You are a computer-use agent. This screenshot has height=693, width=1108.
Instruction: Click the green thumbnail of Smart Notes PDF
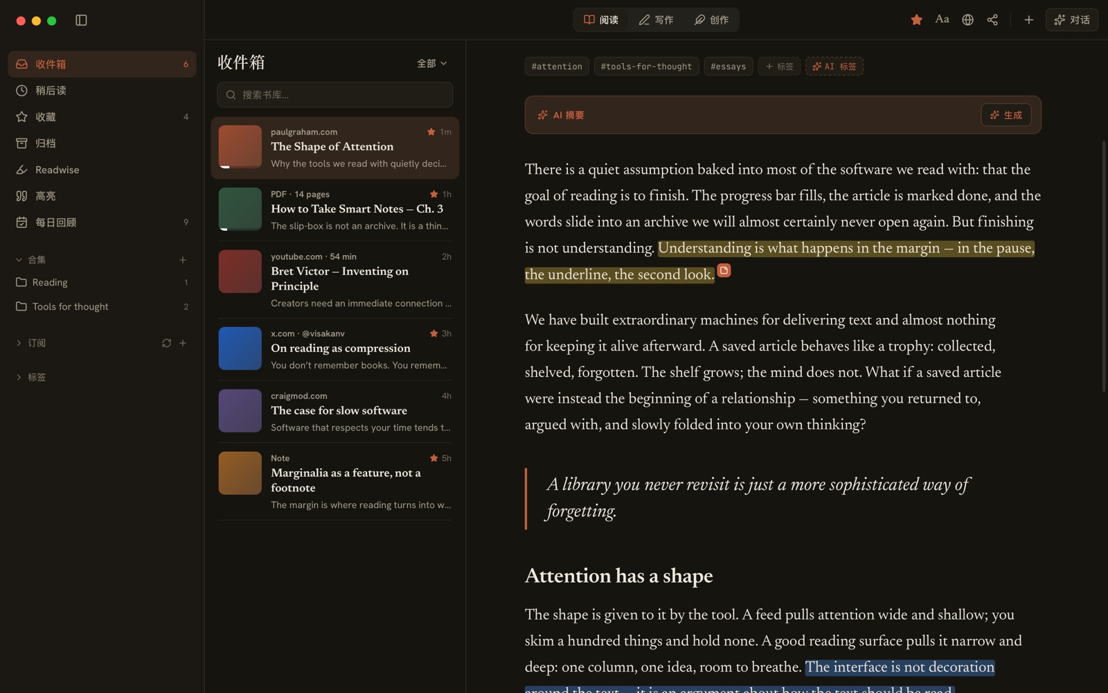point(240,209)
